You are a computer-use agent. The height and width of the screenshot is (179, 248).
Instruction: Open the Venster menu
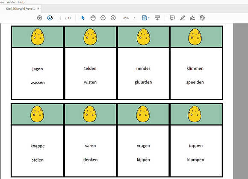point(11,2)
